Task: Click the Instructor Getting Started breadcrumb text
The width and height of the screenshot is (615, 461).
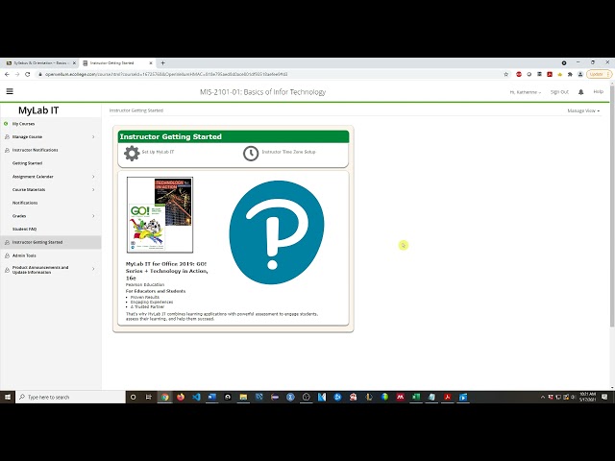Action: click(136, 110)
